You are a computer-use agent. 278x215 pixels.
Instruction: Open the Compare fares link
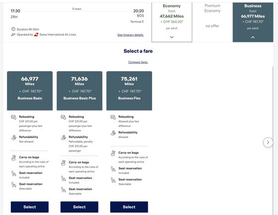(x=138, y=62)
